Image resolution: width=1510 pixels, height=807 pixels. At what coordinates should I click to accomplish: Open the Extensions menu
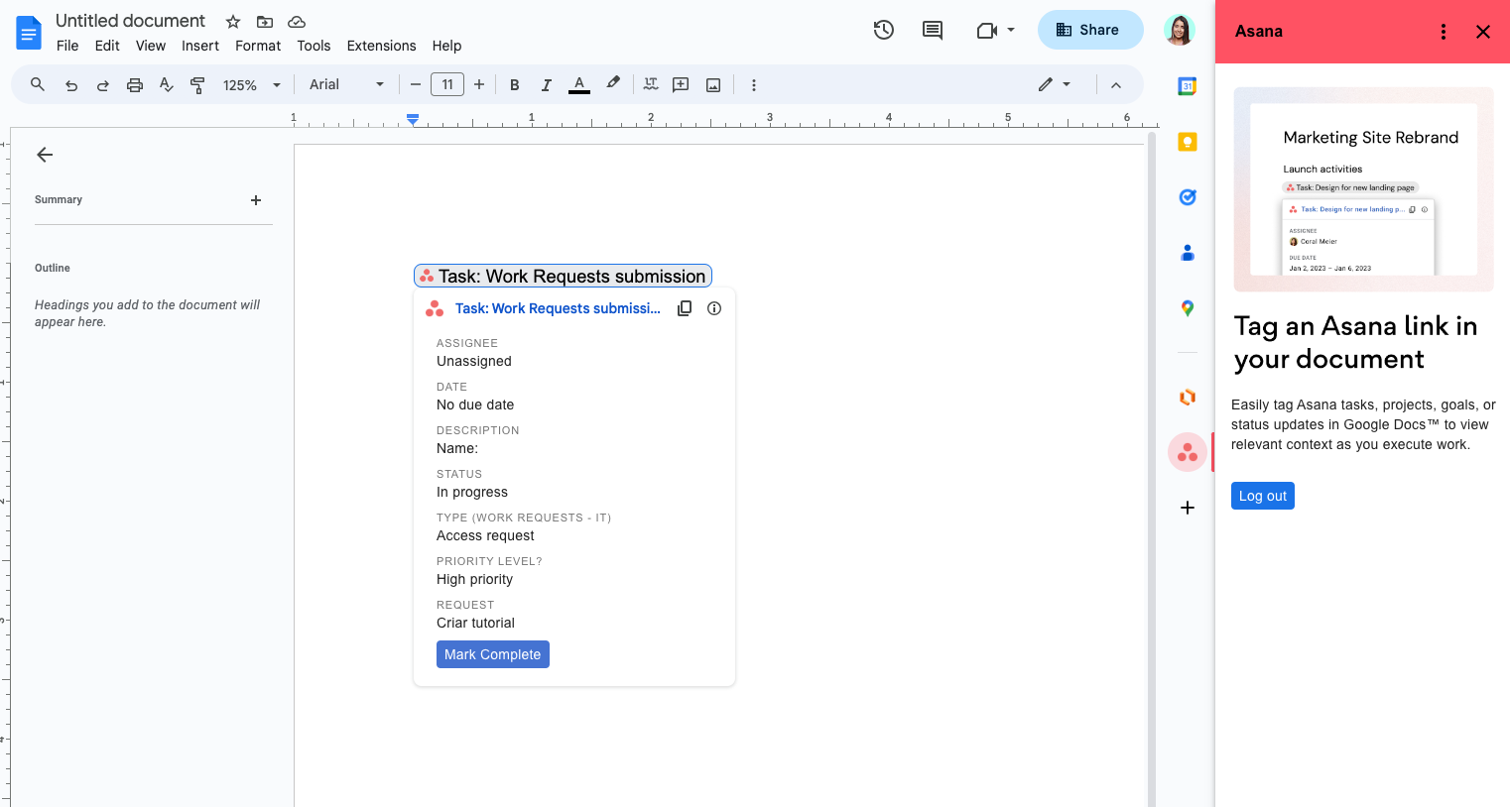pos(381,46)
